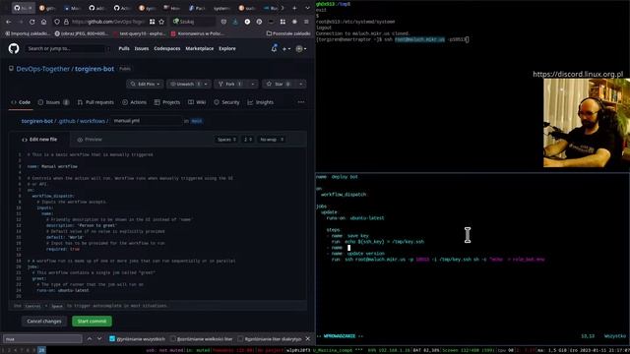Open Codespaces in GitHub header

167,48
